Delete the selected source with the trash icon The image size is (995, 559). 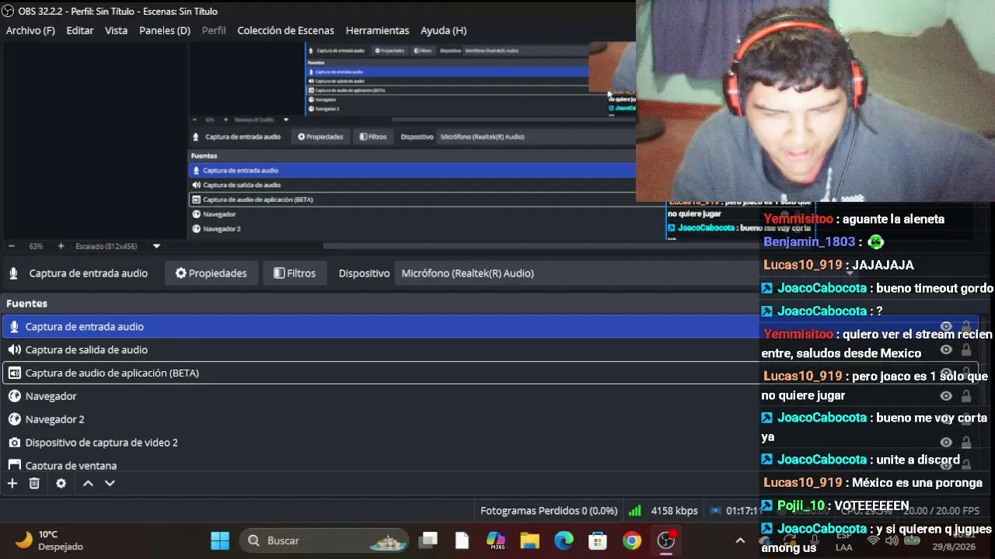[34, 483]
